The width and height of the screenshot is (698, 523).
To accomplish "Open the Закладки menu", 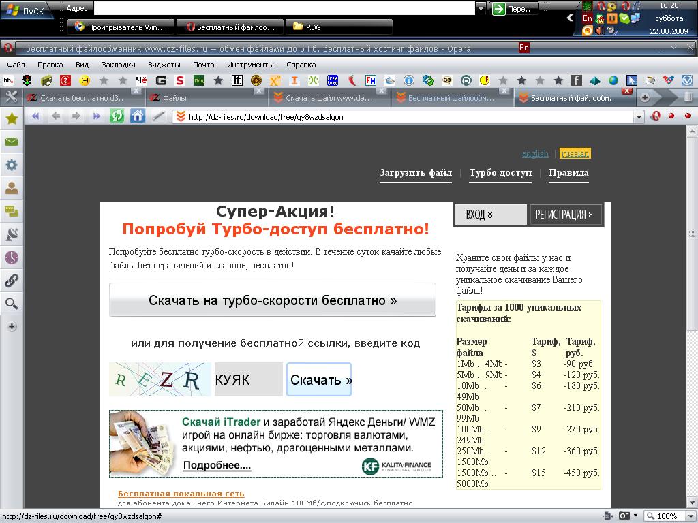I will pos(119,65).
